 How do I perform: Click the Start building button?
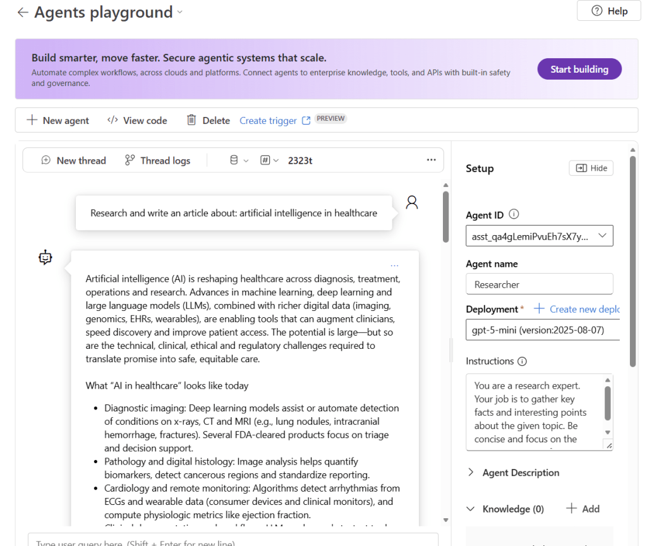(x=579, y=68)
